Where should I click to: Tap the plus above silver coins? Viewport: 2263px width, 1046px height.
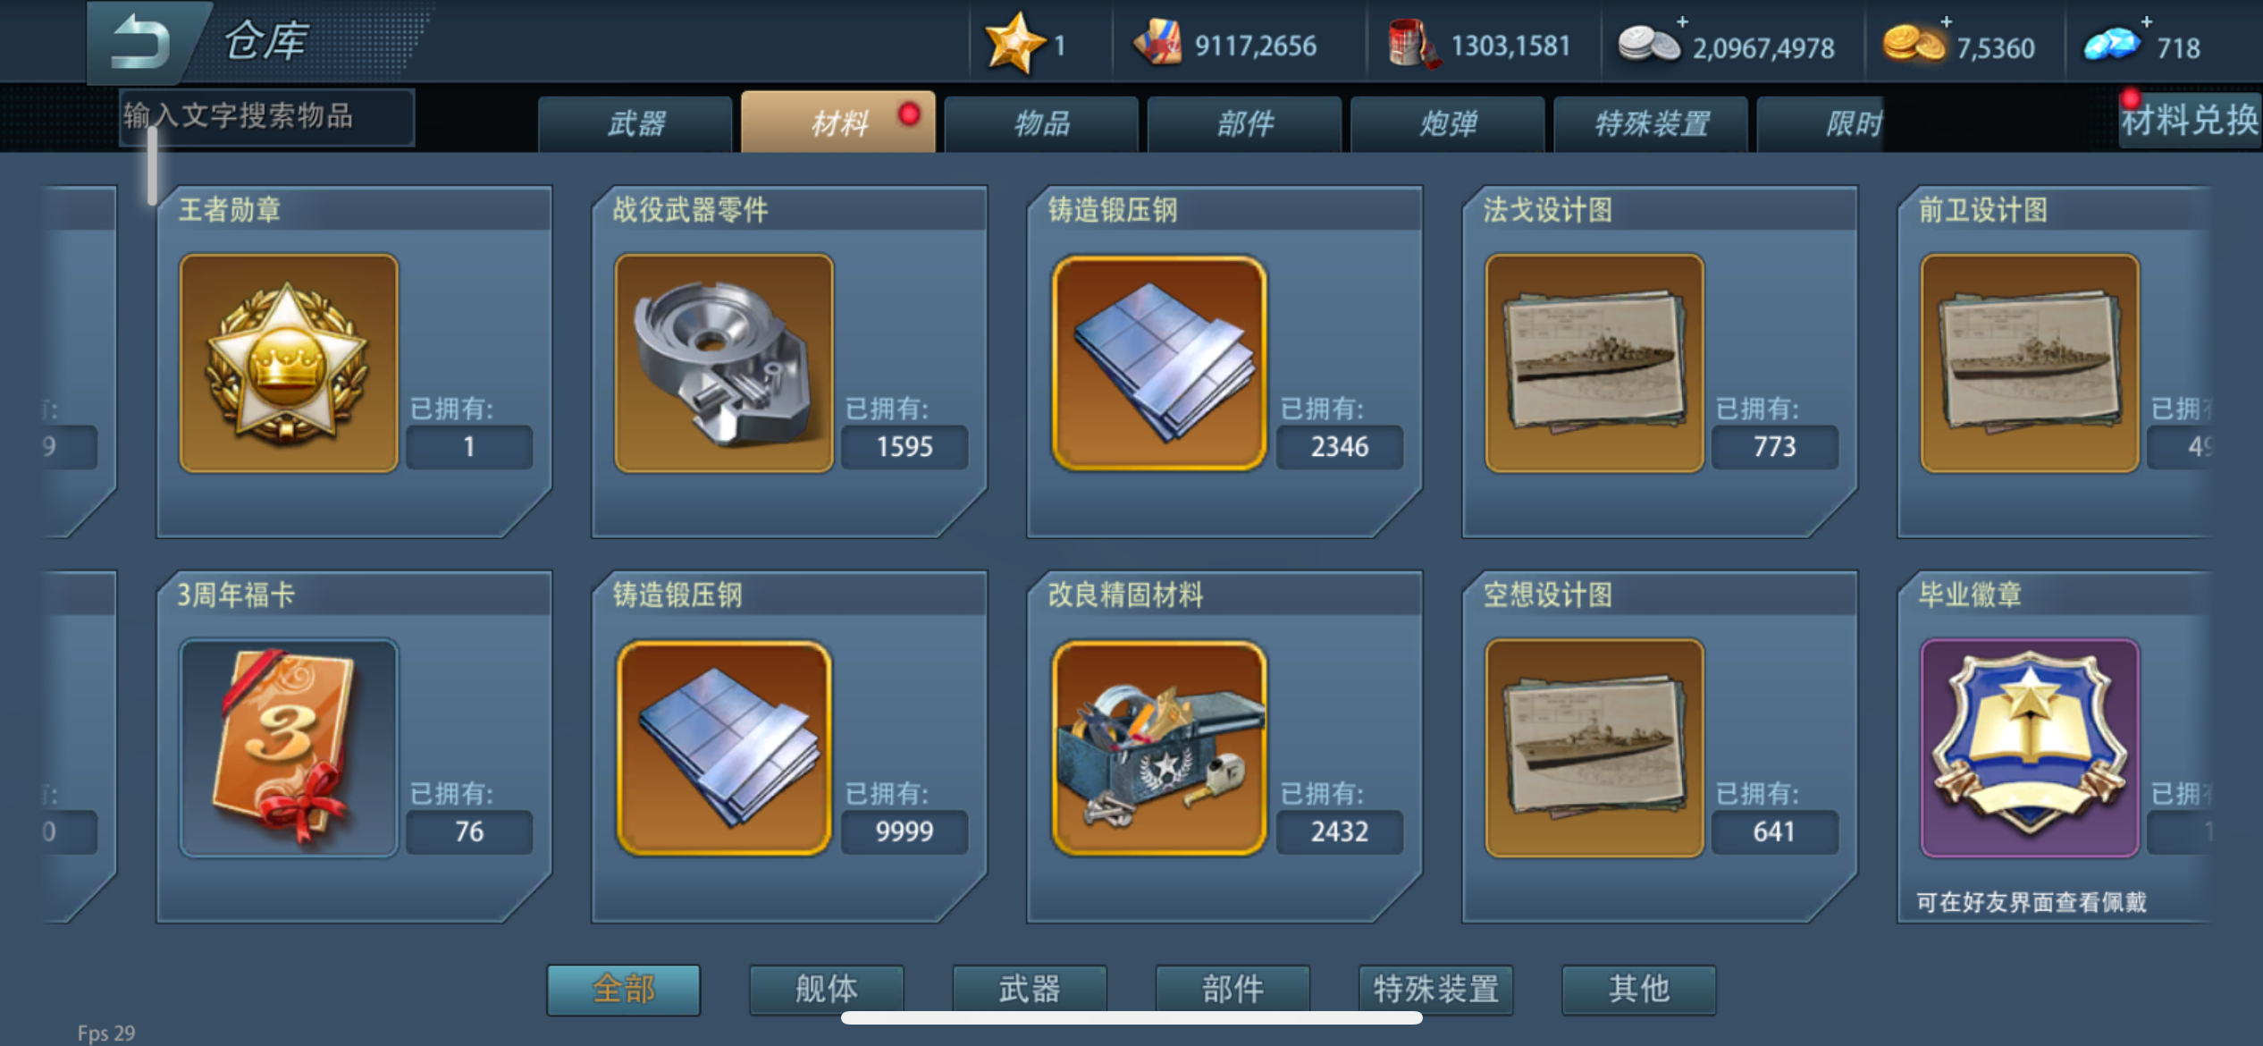click(1682, 21)
